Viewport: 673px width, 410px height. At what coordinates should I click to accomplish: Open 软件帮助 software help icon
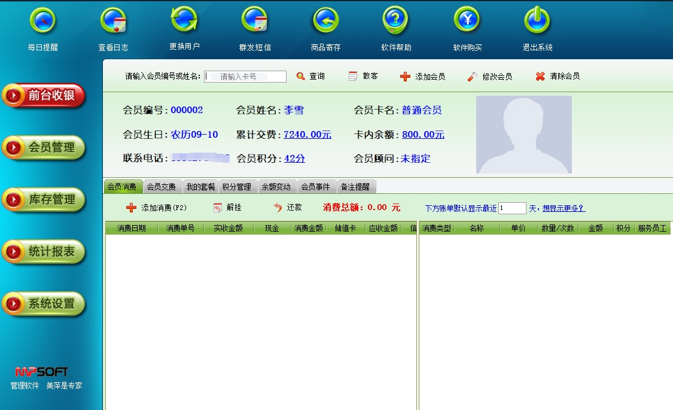coord(396,22)
